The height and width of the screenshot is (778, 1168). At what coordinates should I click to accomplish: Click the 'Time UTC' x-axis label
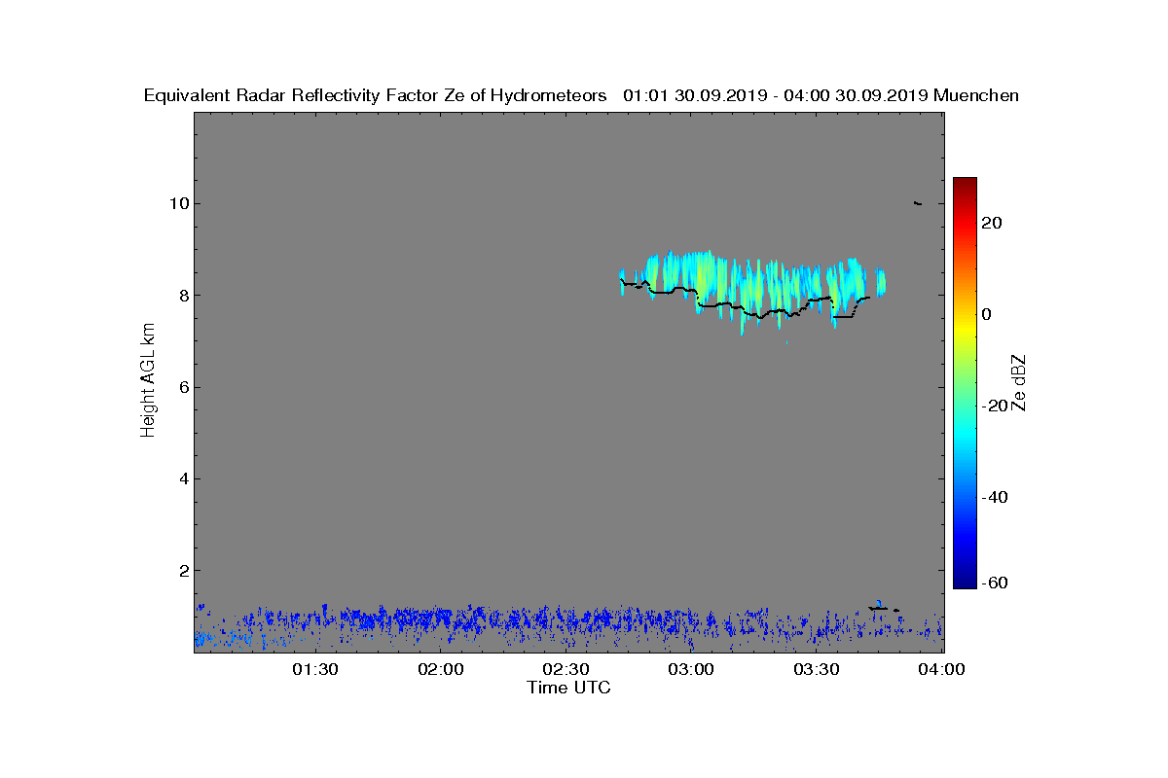[x=568, y=688]
